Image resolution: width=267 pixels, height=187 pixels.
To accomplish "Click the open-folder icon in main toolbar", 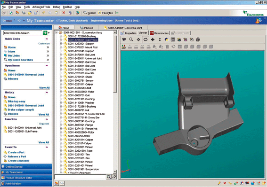I will pyautogui.click(x=30, y=13).
